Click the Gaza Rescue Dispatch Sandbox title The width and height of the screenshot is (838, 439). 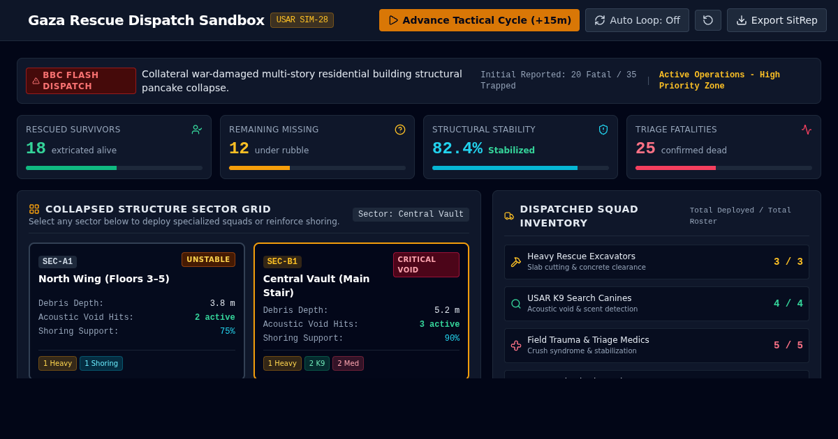tap(146, 20)
